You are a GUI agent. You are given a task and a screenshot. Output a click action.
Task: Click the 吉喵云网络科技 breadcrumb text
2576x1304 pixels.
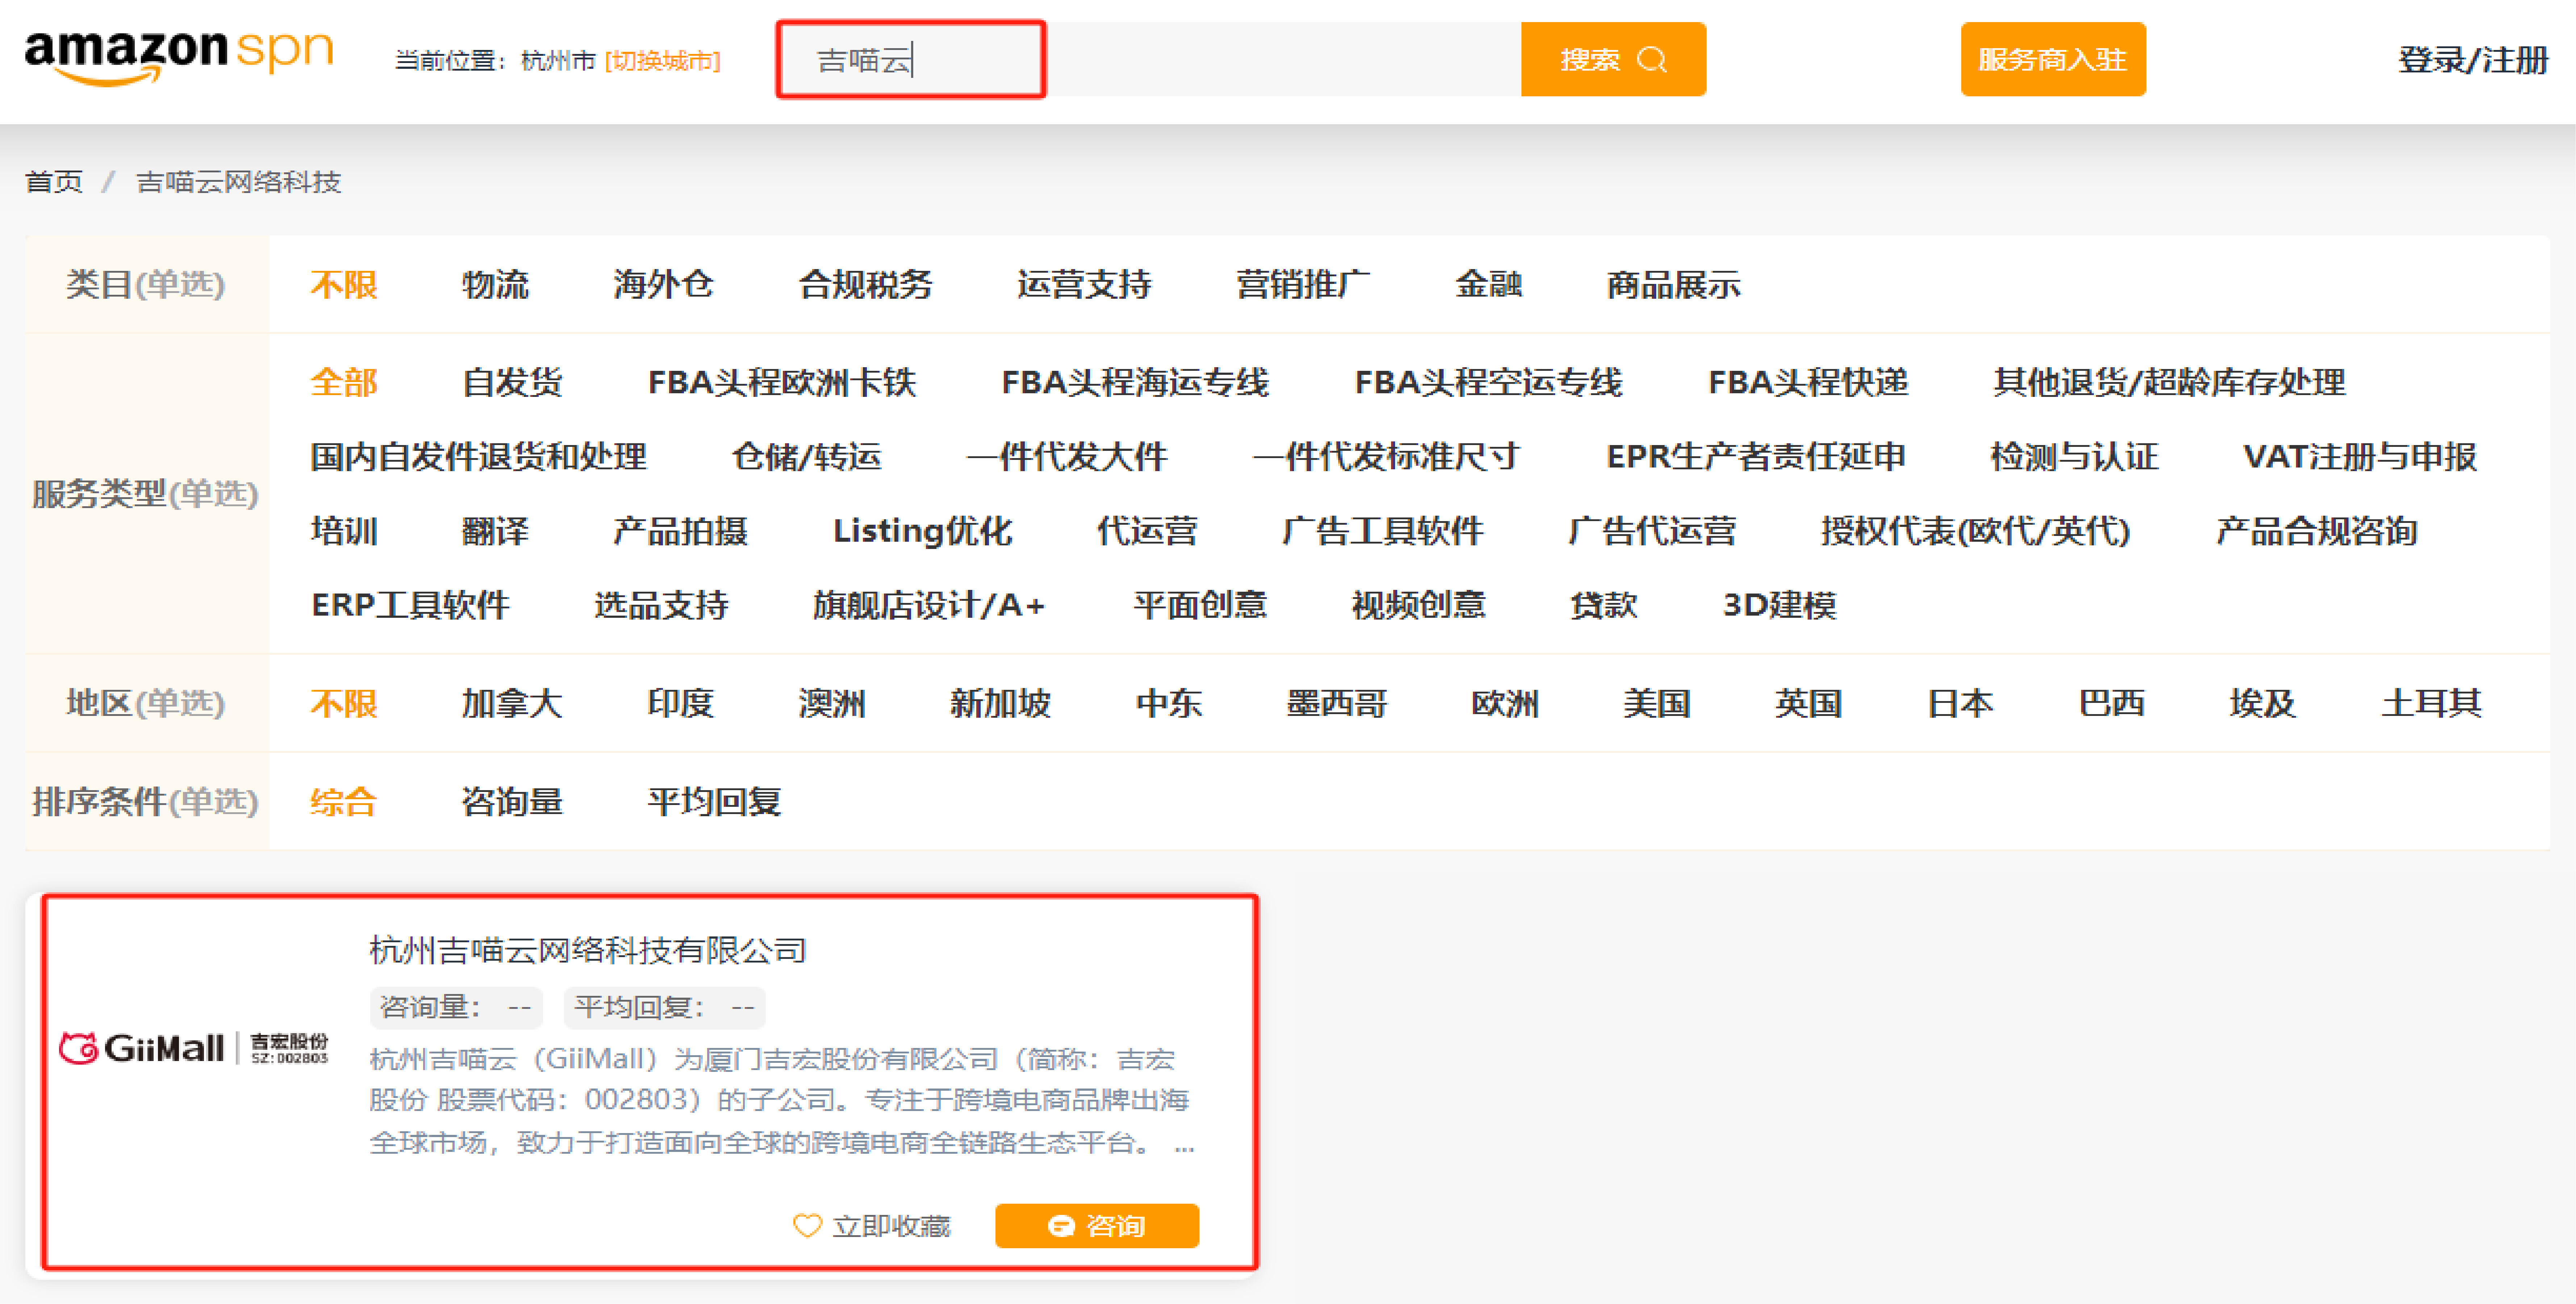point(239,182)
